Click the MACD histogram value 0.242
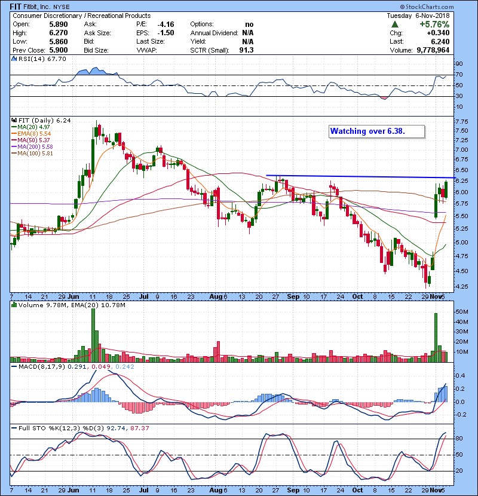The width and height of the screenshot is (478, 496). click(125, 367)
